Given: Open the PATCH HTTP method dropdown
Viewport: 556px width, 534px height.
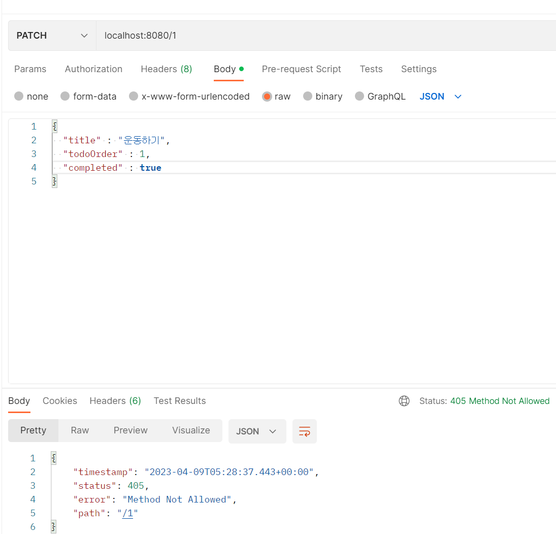Looking at the screenshot, I should coord(52,36).
